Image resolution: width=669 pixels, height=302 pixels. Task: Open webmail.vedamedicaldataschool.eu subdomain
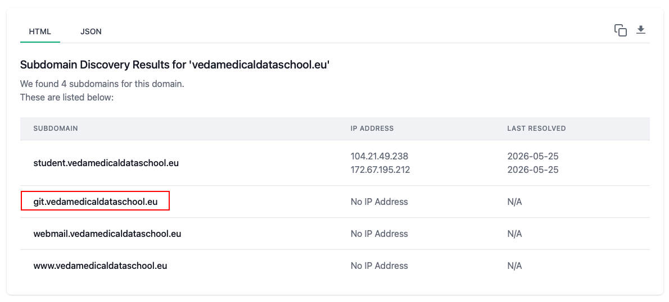[107, 234]
